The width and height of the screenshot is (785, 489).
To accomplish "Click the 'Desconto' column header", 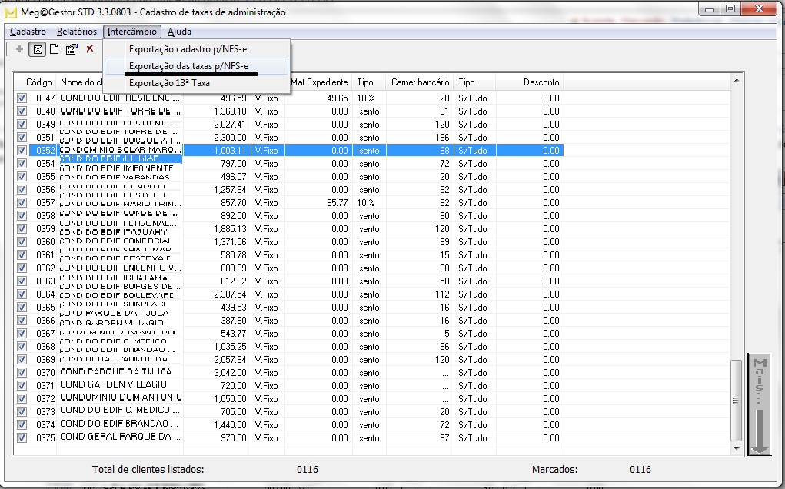I will [x=541, y=82].
